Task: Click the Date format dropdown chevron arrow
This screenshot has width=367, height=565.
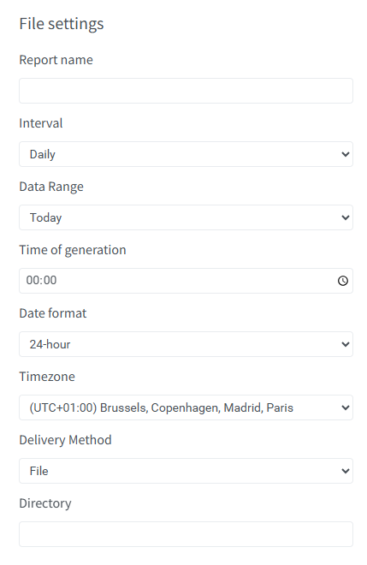Action: point(345,344)
